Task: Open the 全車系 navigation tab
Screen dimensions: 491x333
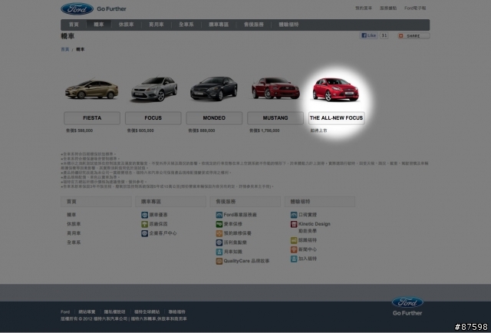Action: point(186,25)
